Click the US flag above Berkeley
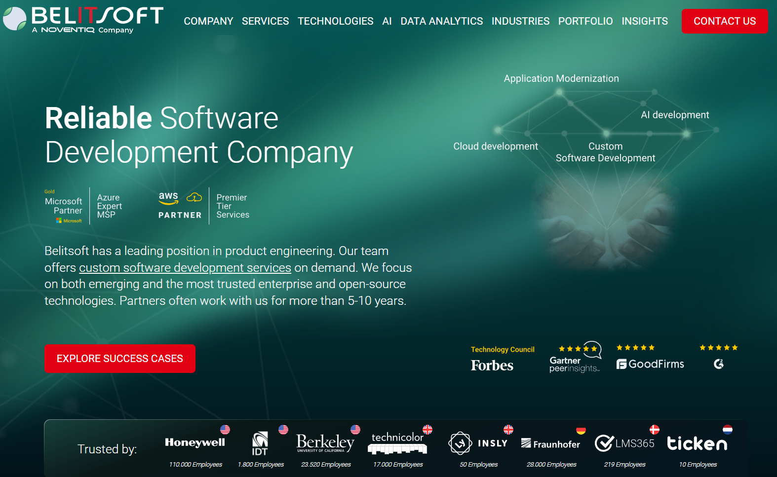The height and width of the screenshot is (477, 777). [x=355, y=429]
